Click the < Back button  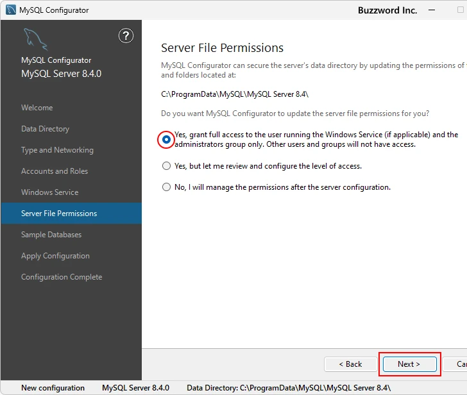350,364
